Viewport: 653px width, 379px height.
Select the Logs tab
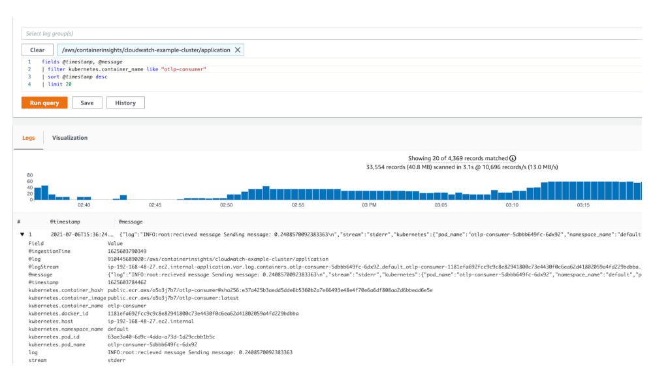[x=28, y=138]
